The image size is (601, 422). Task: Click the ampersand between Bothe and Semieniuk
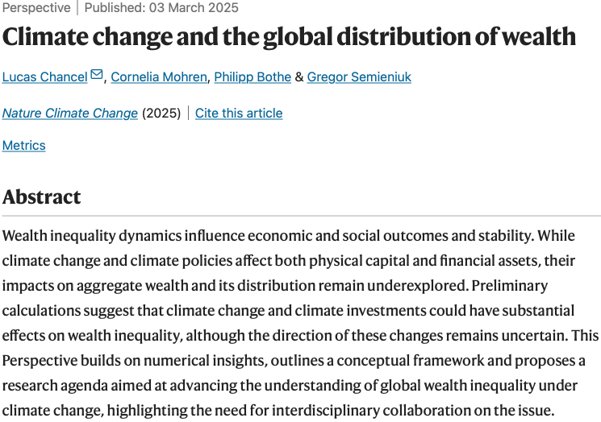click(x=299, y=77)
